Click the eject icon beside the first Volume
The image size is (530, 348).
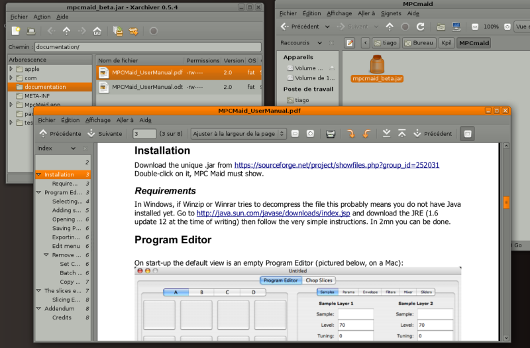pos(332,68)
